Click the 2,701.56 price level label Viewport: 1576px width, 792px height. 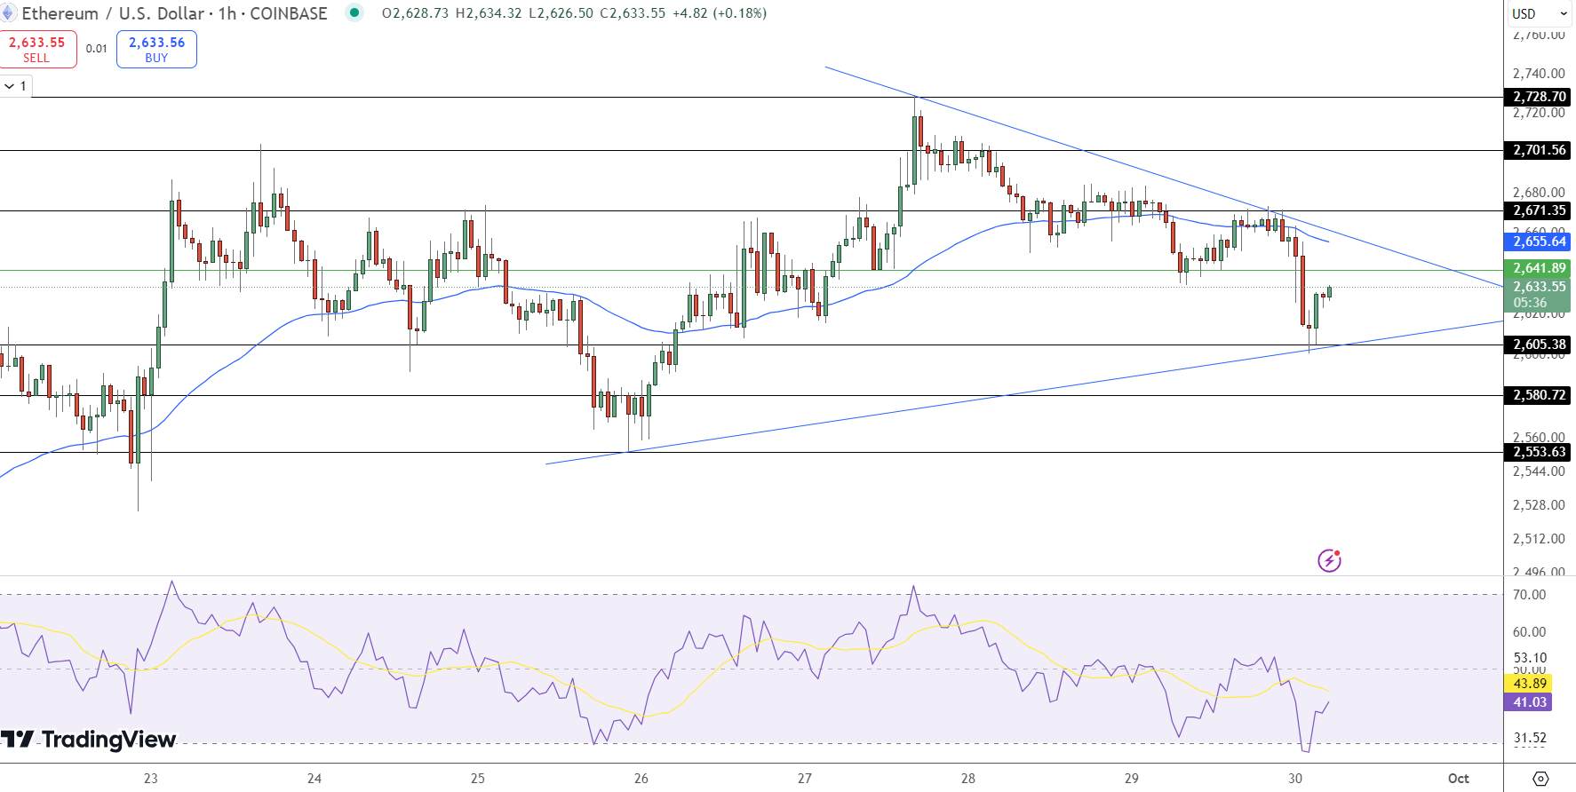tap(1540, 150)
